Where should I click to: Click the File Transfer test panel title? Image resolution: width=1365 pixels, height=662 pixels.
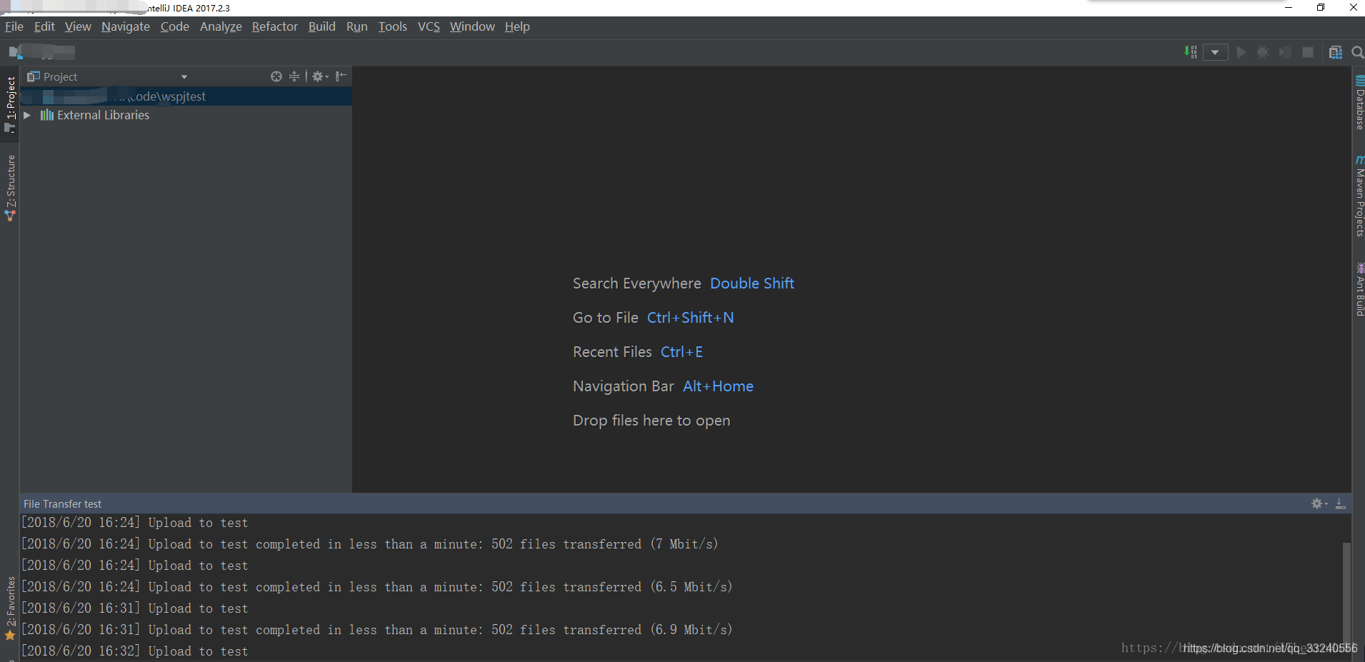pos(63,503)
